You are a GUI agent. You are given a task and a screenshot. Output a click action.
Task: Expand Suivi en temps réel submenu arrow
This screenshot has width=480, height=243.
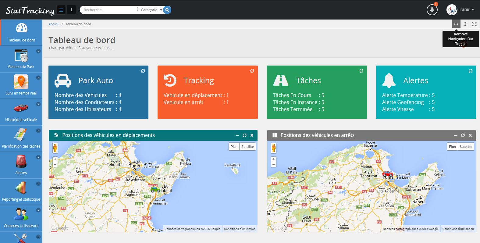click(x=38, y=78)
